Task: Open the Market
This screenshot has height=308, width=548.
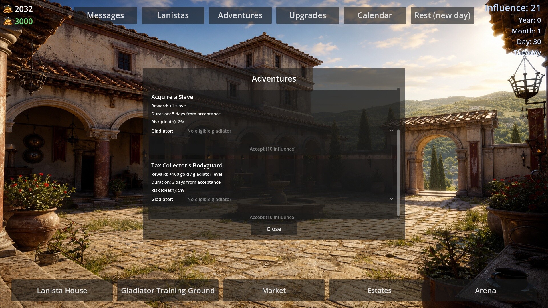Action: [274, 291]
